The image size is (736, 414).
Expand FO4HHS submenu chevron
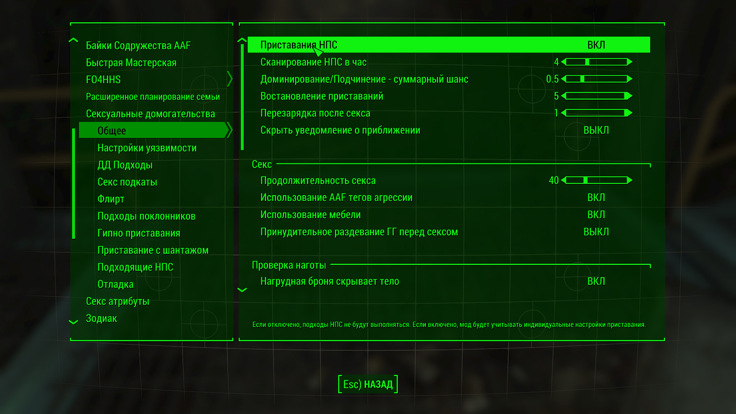229,79
